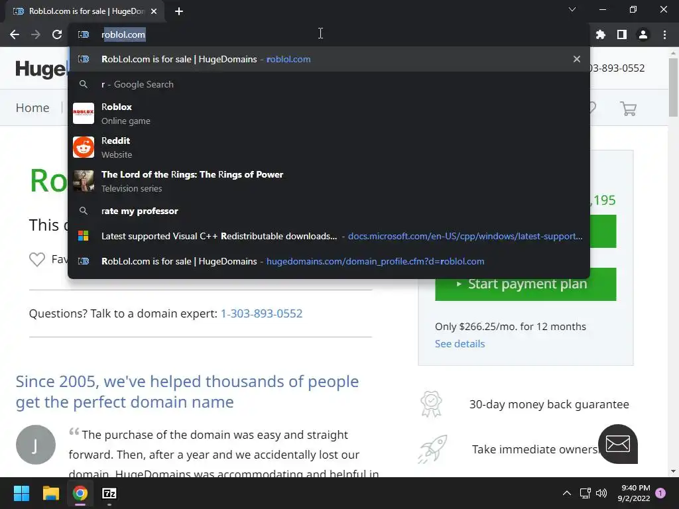Choose the 'rate my professor' search suggestion
This screenshot has width=679, height=509.
point(329,211)
